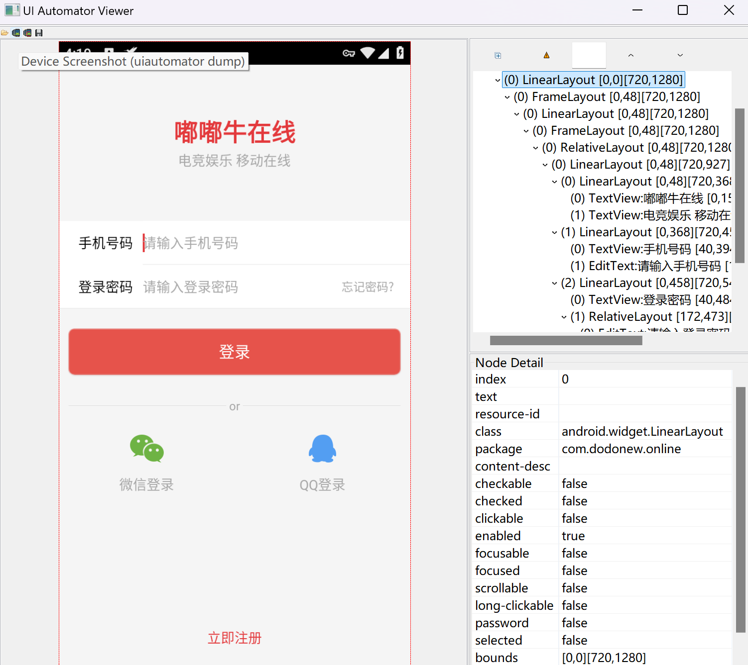
Task: Click the Device Screenshot (uiautomator dump) icon
Action: coord(16,33)
